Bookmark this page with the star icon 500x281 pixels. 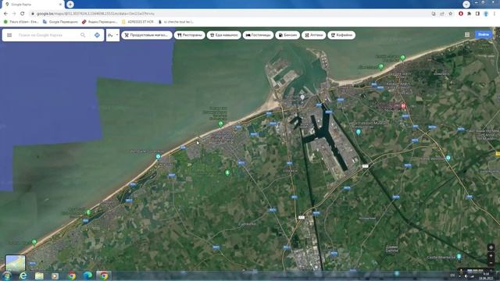pos(450,14)
